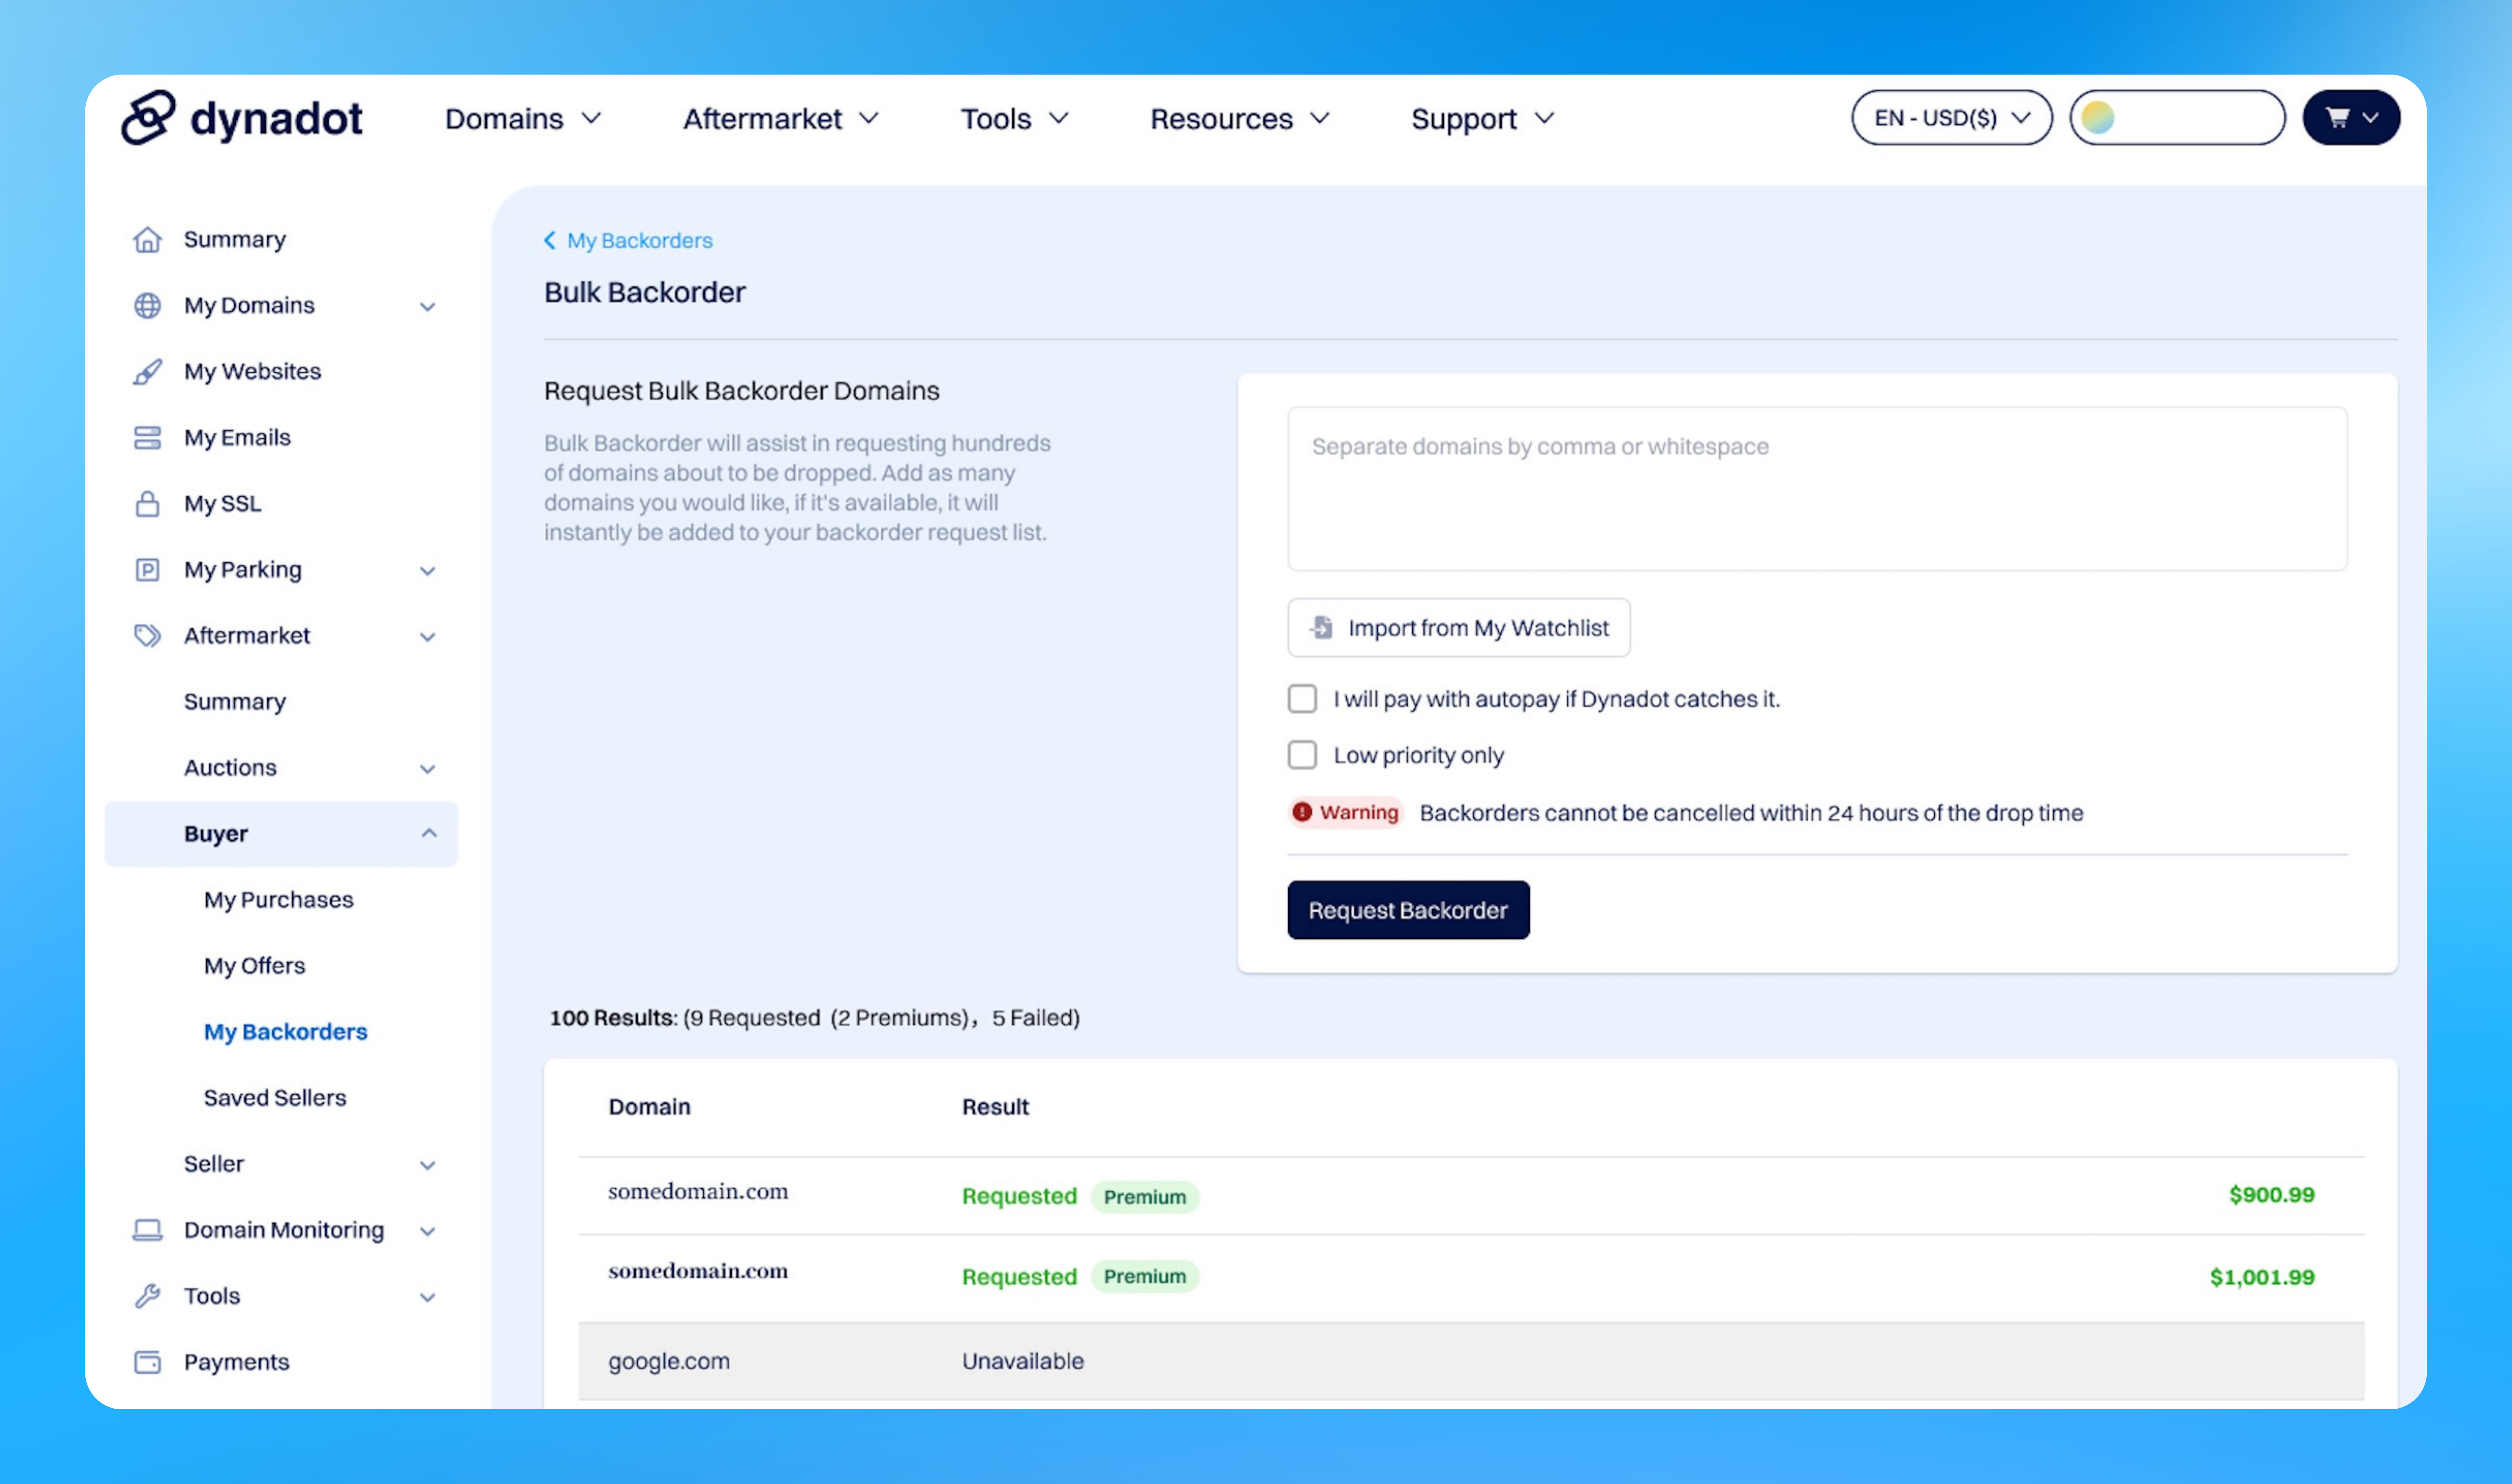Open the Domains top menu
Viewport: 2512px width, 1484px height.
click(x=523, y=119)
